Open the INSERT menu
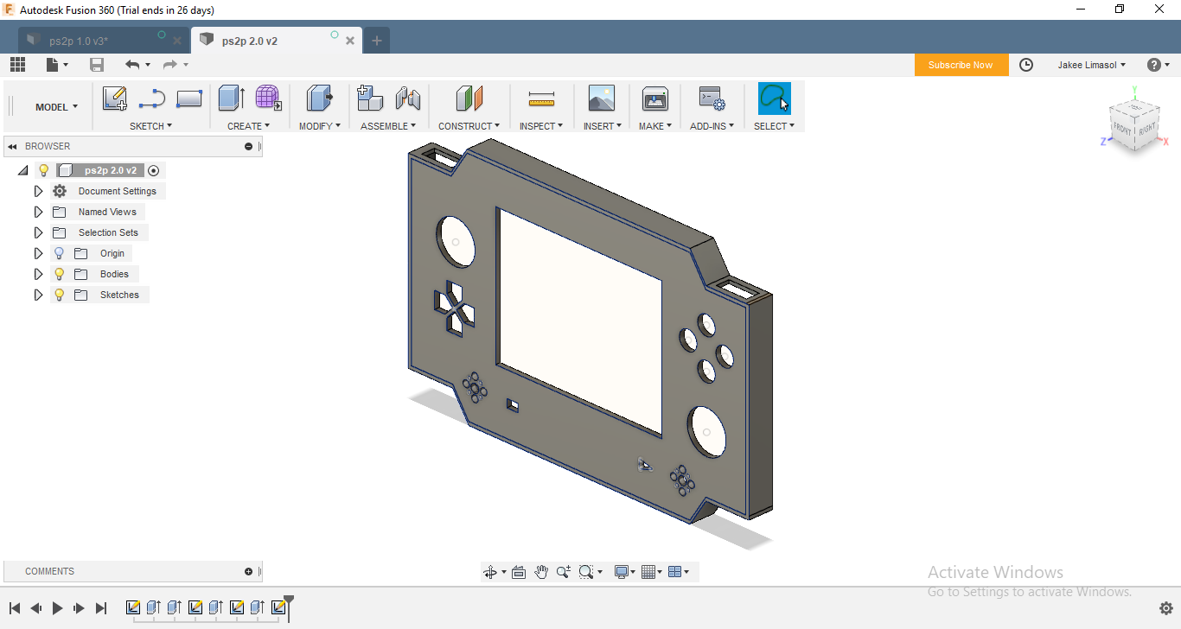The width and height of the screenshot is (1181, 629). tap(602, 126)
